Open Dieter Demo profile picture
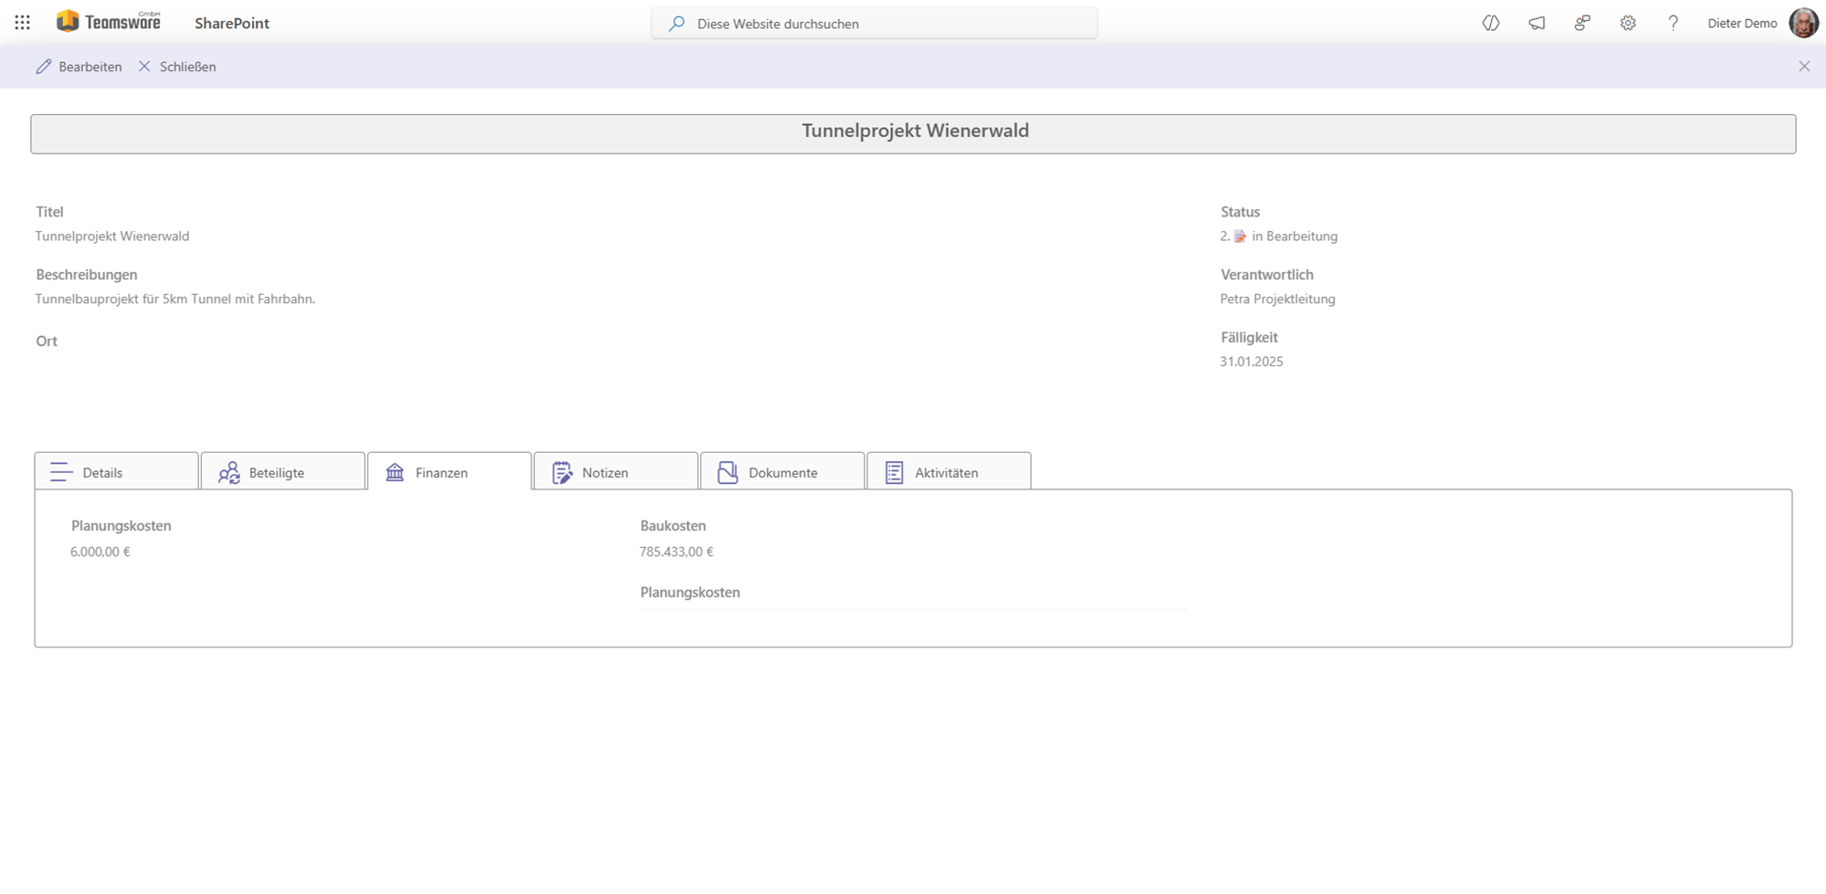Screen dimensions: 1826x894 pyautogui.click(x=1803, y=23)
